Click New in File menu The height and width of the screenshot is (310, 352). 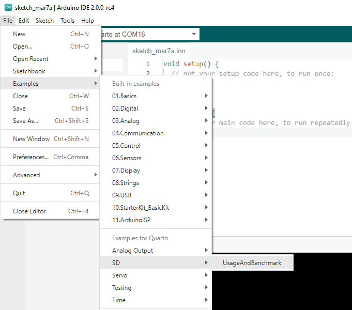click(x=19, y=34)
